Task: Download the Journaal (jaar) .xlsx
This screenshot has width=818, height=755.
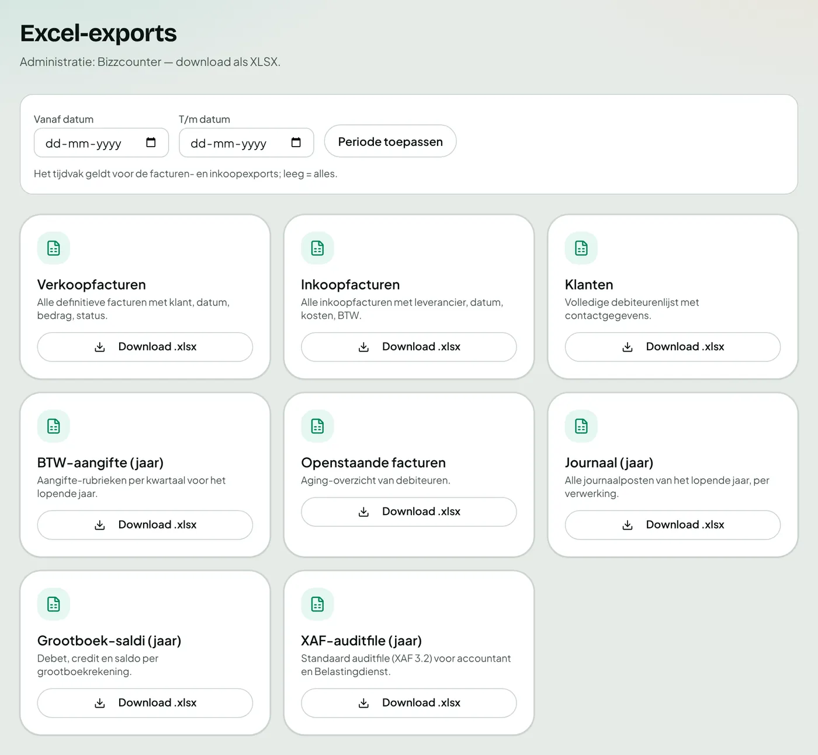Action: coord(673,525)
